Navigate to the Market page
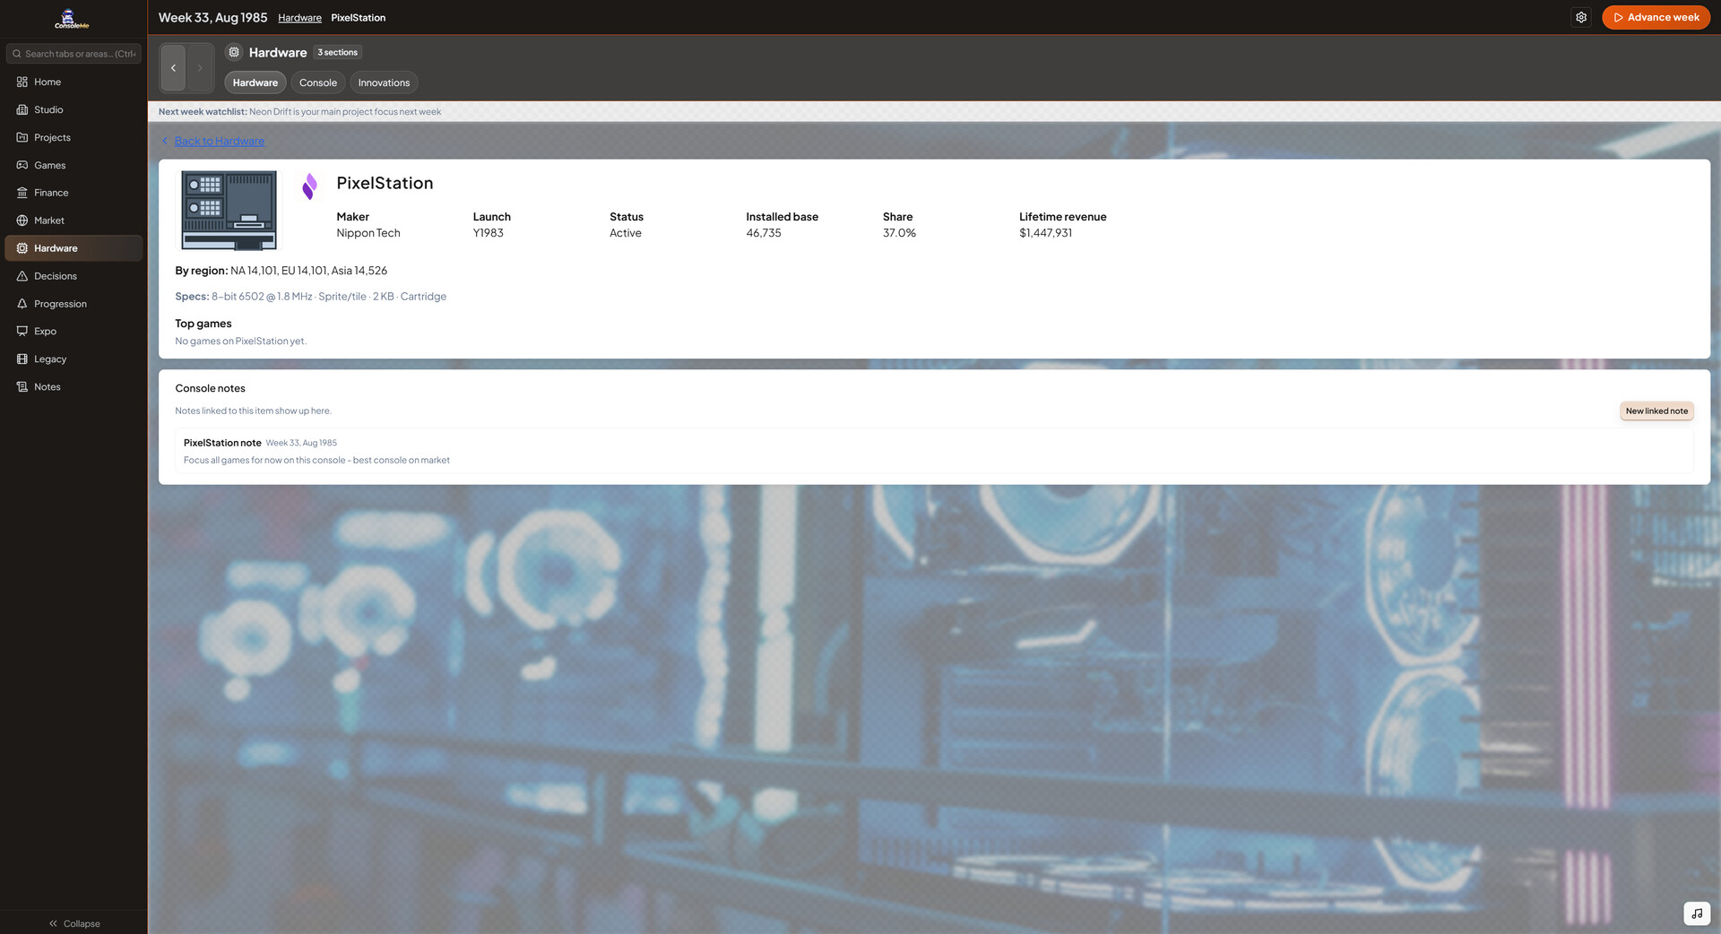 [x=49, y=221]
